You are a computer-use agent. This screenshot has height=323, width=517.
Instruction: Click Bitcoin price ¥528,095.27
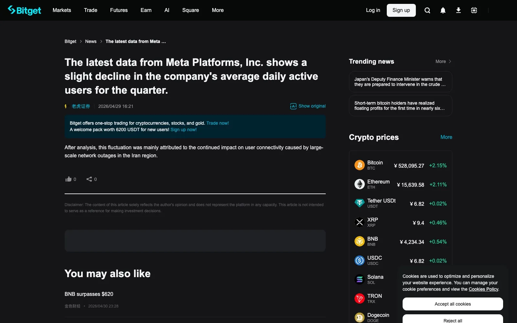click(x=409, y=166)
